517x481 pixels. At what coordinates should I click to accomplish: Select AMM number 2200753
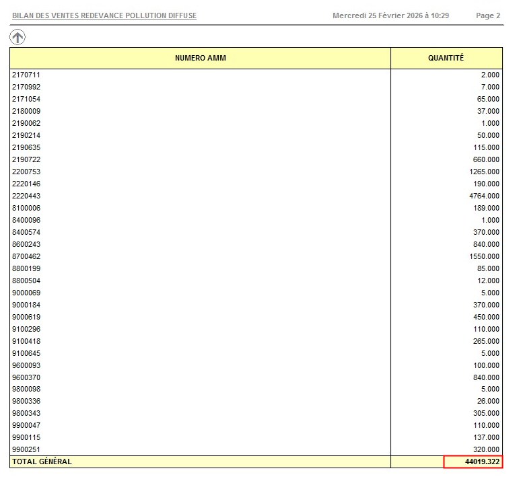point(26,172)
